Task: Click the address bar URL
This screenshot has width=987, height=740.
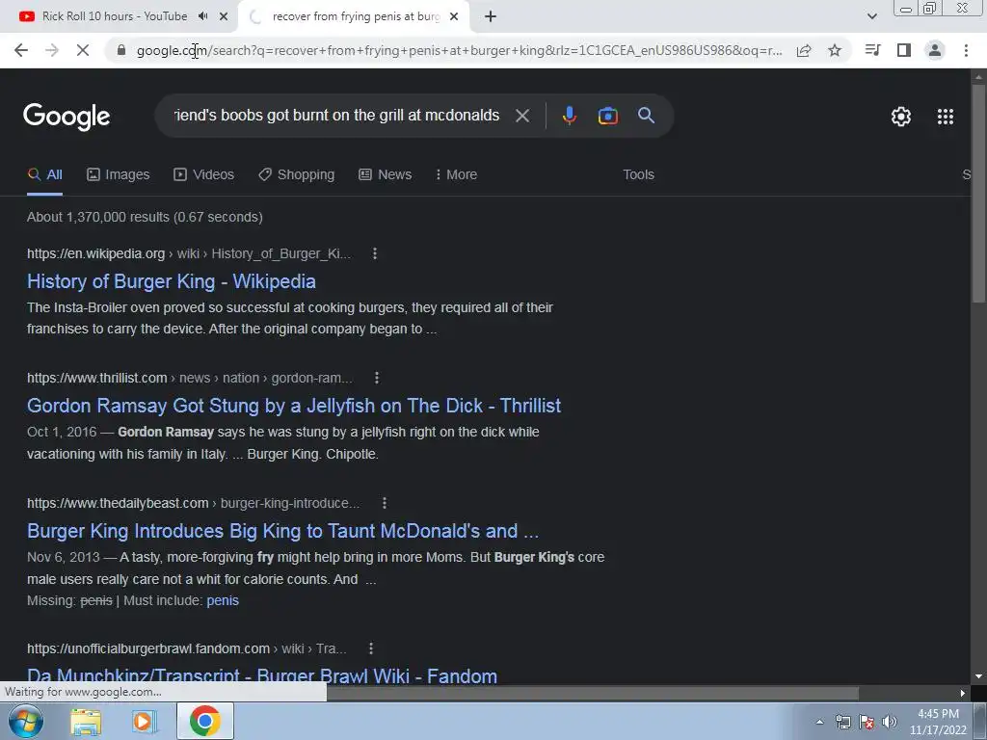Action: click(x=460, y=50)
